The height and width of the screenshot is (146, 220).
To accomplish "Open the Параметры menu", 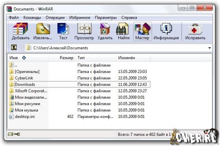I will [106, 18].
